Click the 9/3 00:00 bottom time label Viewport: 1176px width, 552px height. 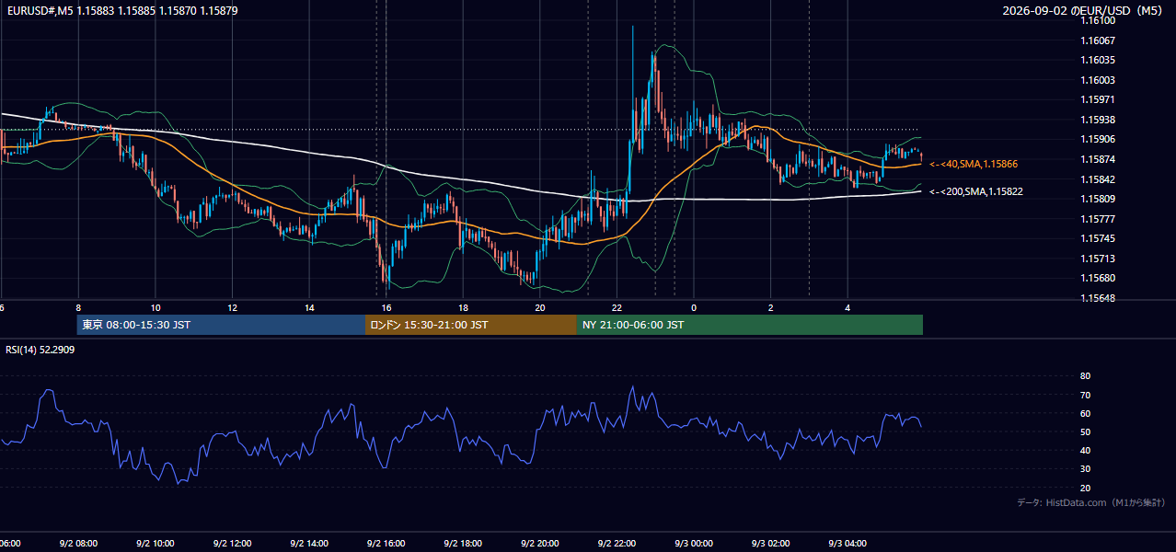click(x=694, y=544)
